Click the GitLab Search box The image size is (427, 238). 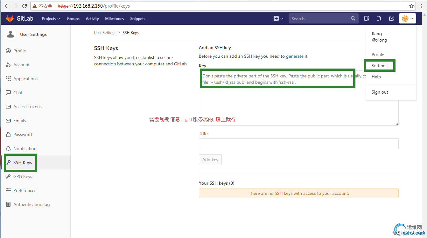coord(323,19)
